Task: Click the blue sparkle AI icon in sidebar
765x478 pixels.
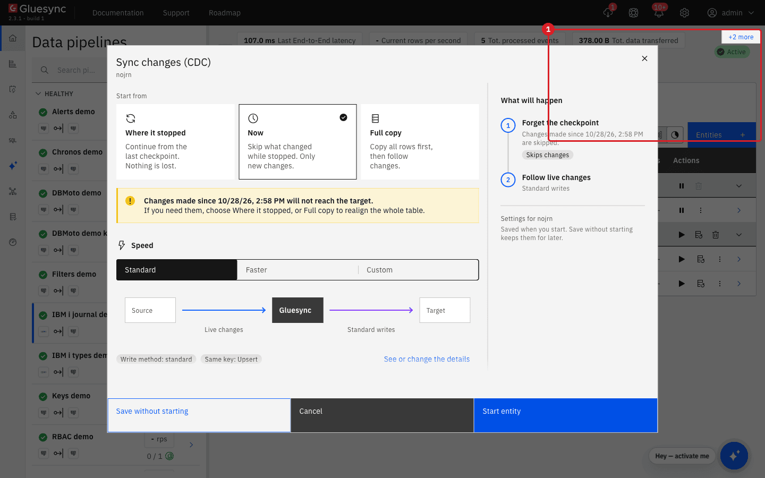Action: click(x=13, y=166)
